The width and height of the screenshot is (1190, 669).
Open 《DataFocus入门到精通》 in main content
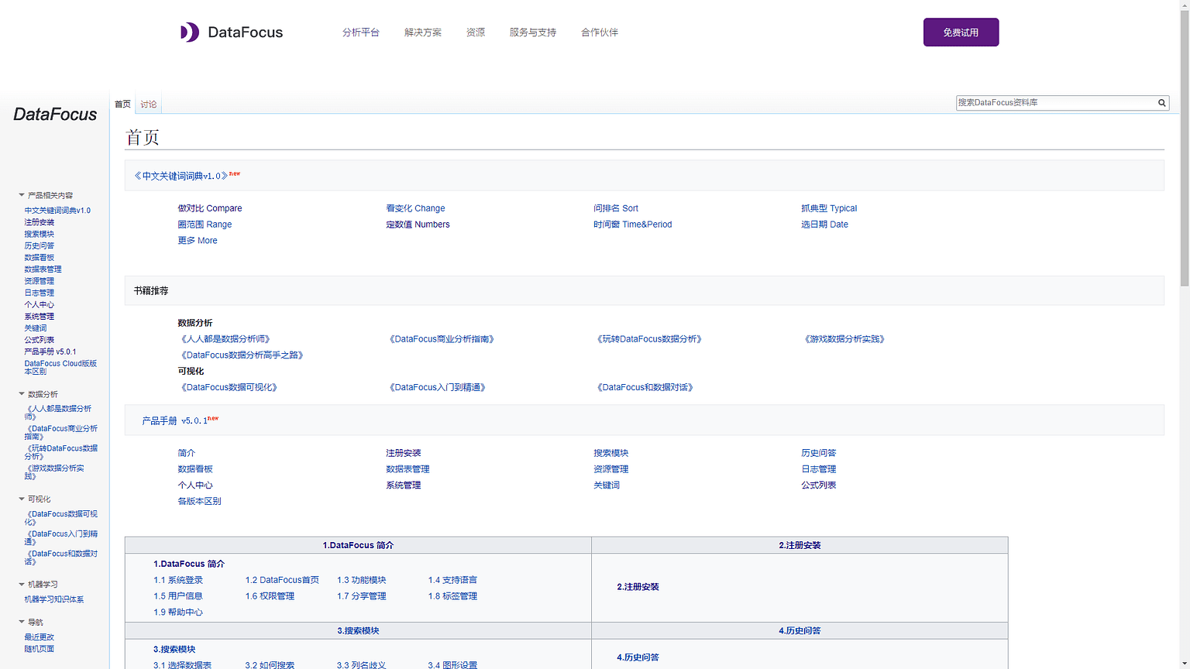[x=437, y=387]
